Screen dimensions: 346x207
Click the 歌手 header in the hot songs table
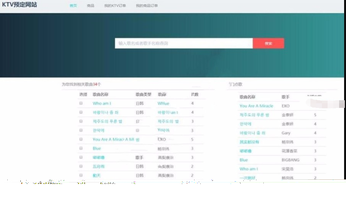point(285,97)
